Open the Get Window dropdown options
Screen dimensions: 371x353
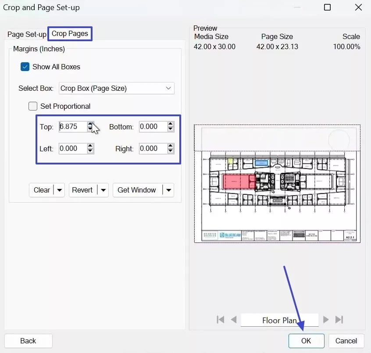coord(169,190)
